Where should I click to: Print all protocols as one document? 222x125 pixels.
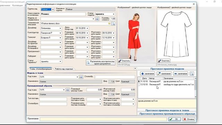101,62
